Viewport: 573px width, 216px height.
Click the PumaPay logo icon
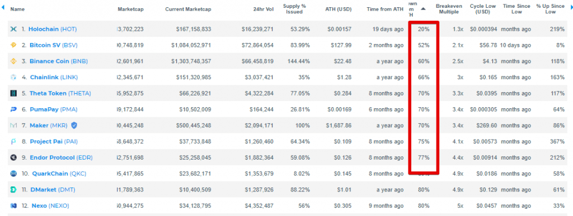coord(13,109)
